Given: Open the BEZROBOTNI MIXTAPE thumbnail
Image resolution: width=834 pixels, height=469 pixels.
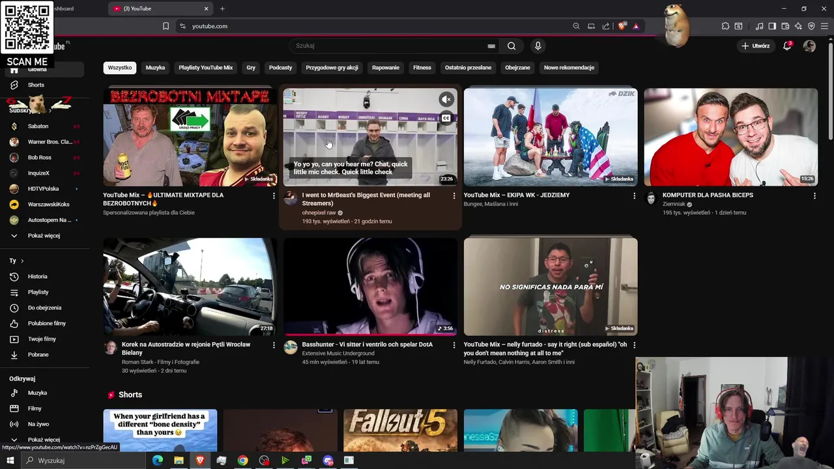Looking at the screenshot, I should 190,137.
